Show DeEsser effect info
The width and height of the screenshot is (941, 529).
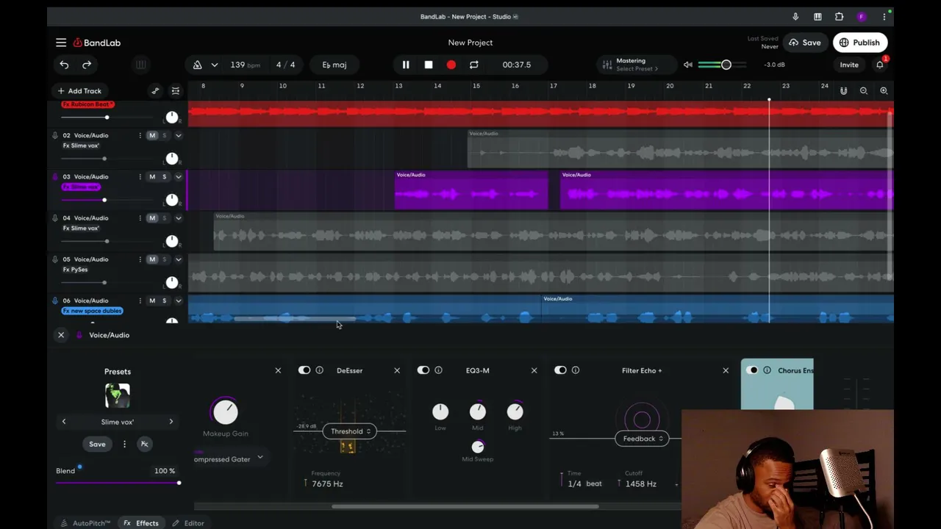[x=319, y=370]
